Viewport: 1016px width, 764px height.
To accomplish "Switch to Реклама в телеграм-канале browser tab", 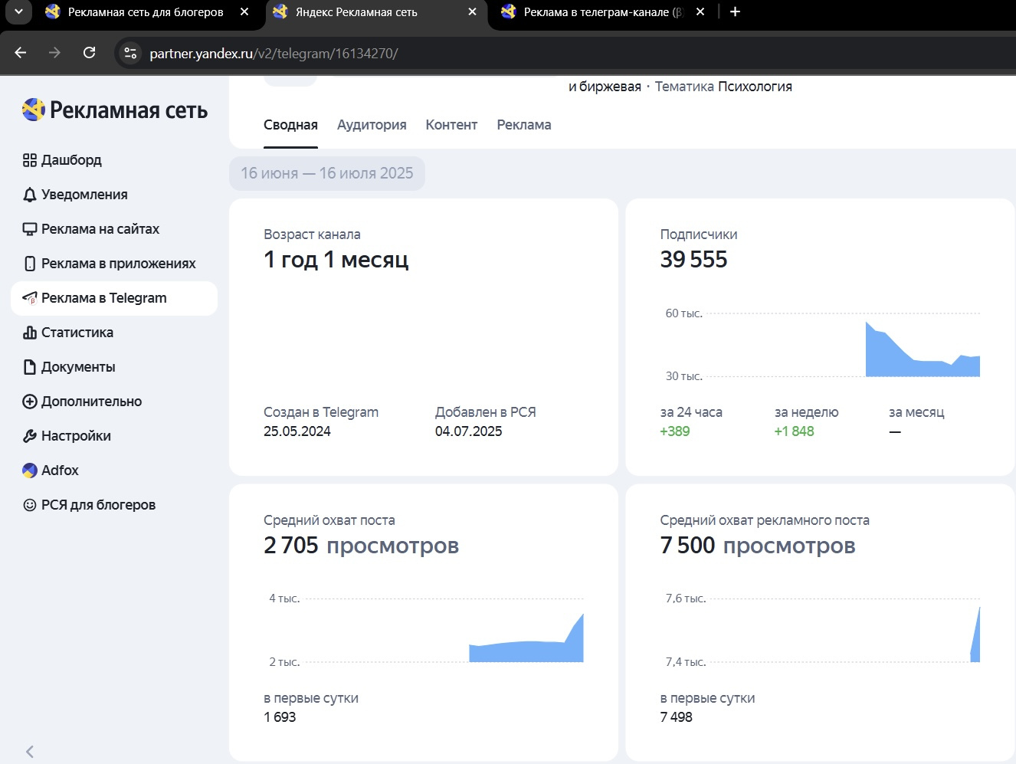I will click(x=602, y=12).
